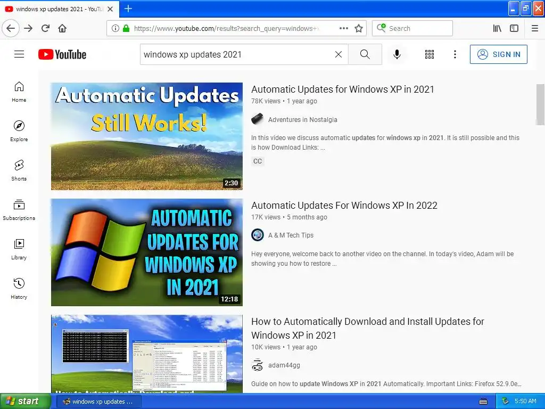545x409 pixels.
Task: Click the keyboard icon in system tray
Action: pos(483,402)
